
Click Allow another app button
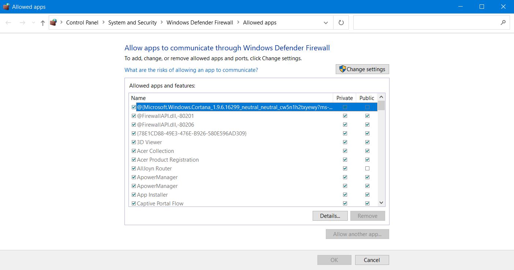[x=357, y=234]
